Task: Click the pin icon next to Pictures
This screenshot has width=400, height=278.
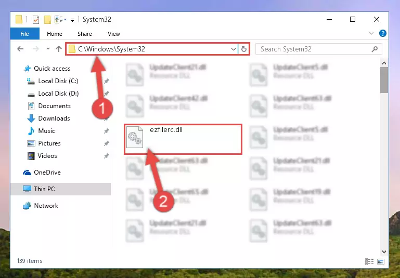Action: (107, 143)
